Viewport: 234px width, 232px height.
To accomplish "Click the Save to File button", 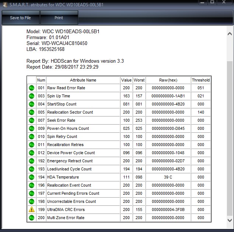I will (x=21, y=18).
